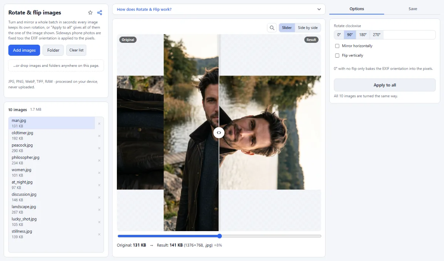The image size is (444, 261).
Task: Star the Rotate & flip images tool
Action: [90, 13]
